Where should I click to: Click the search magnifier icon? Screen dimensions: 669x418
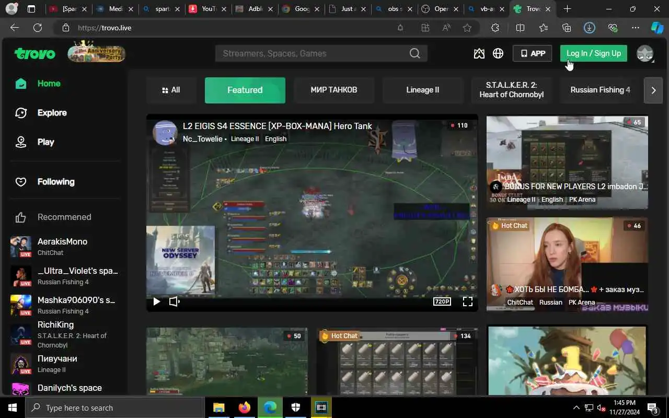click(414, 53)
